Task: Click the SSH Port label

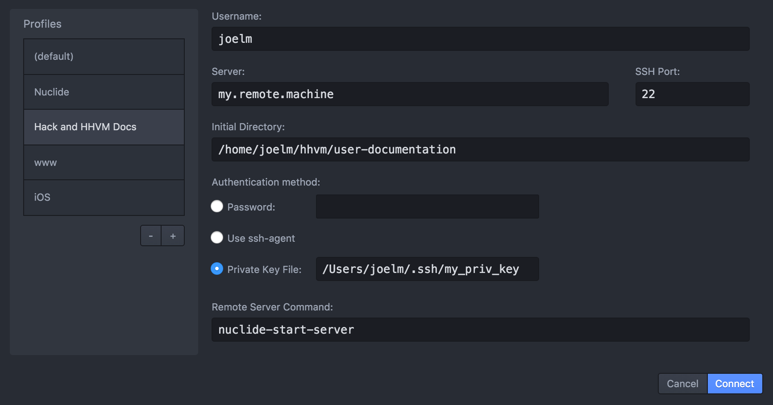Action: [x=657, y=71]
